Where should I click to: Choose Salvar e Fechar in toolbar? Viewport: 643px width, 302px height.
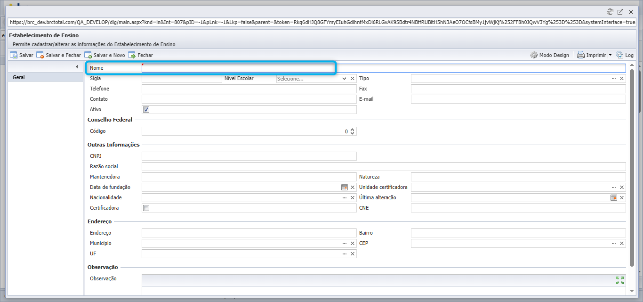[x=59, y=55]
